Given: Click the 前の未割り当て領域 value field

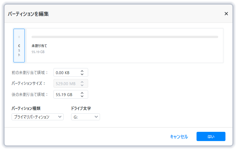Looking at the screenshot, I should click(x=66, y=72).
